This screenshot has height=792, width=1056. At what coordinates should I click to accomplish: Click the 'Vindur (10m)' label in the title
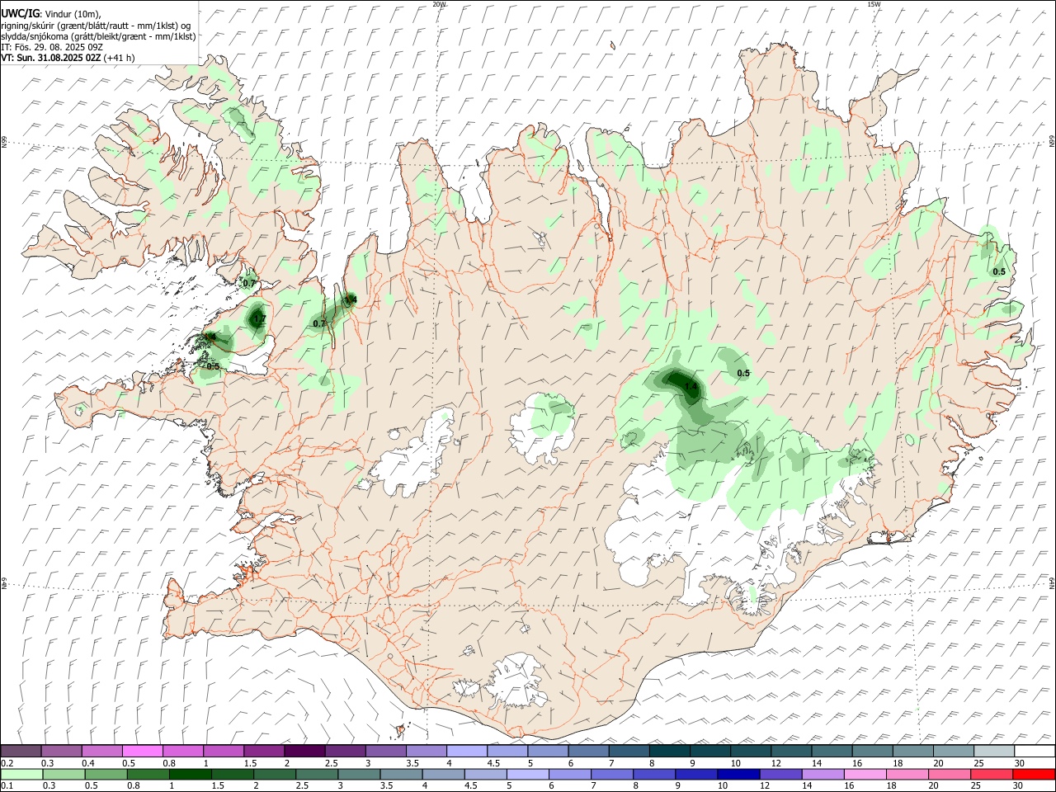pyautogui.click(x=71, y=14)
